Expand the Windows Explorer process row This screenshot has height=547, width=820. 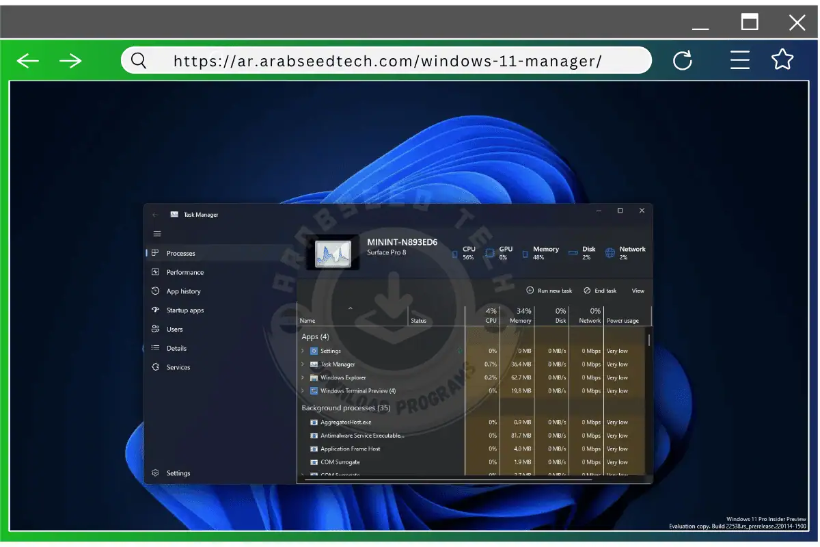[303, 377]
